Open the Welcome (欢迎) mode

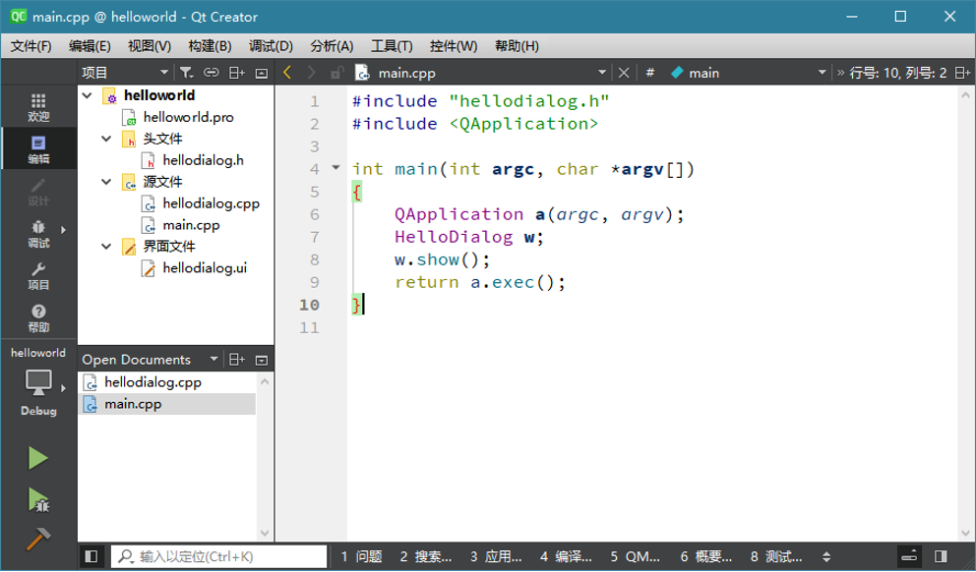(38, 107)
